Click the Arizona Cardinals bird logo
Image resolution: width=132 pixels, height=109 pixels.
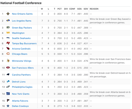8,48
